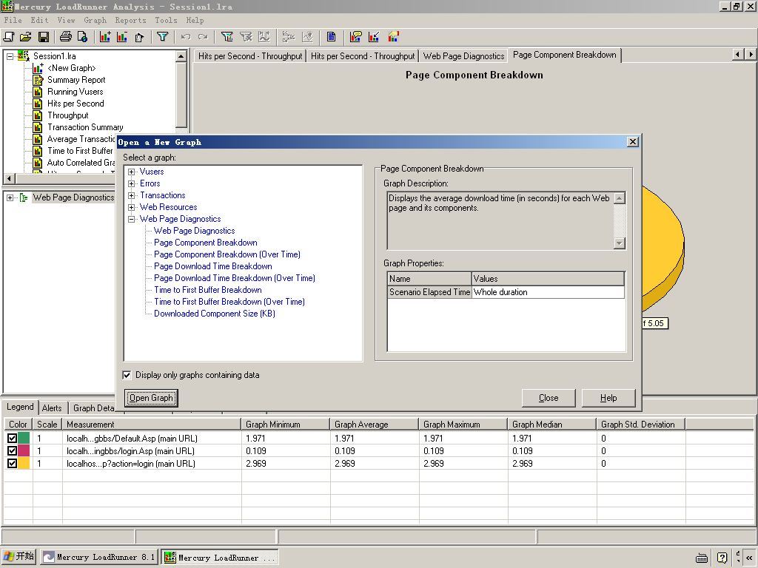Click the Redo arrow in the toolbar
The image size is (758, 568).
click(x=203, y=37)
